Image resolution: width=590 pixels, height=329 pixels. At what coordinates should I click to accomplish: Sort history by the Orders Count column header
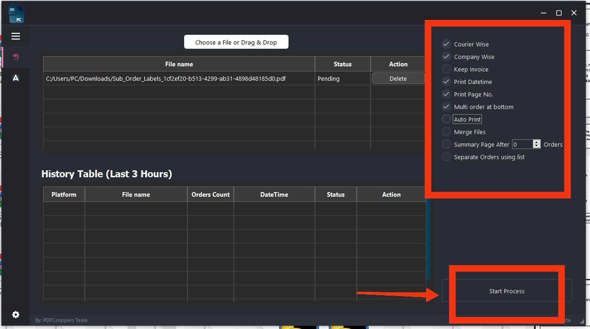(x=211, y=194)
